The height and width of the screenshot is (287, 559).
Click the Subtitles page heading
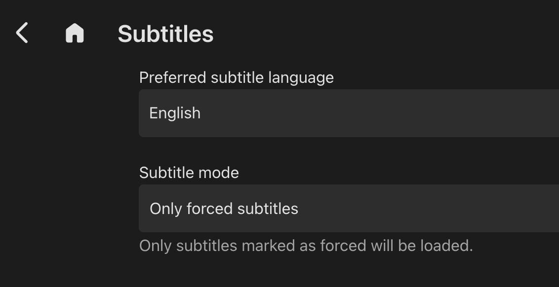point(165,34)
